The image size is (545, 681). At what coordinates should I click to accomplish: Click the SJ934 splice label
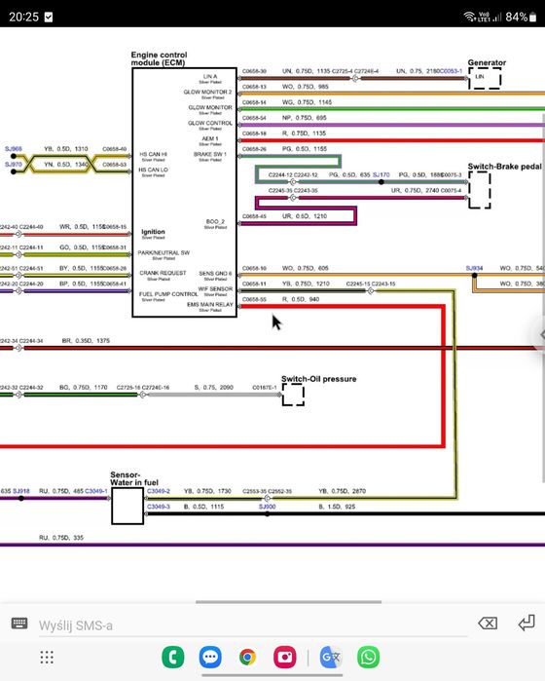474,268
